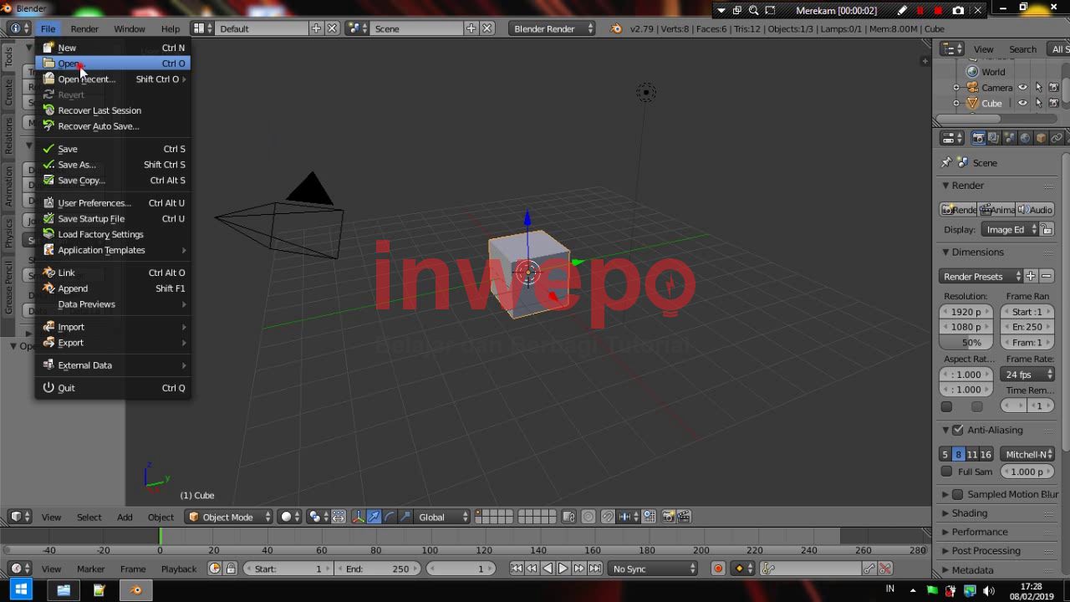This screenshot has height=602, width=1070.
Task: Expand the Performance panel
Action: [x=979, y=532]
